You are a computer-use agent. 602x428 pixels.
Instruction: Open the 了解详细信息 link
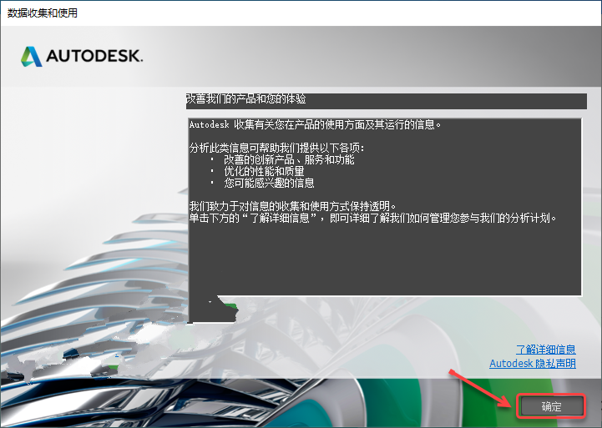point(545,350)
